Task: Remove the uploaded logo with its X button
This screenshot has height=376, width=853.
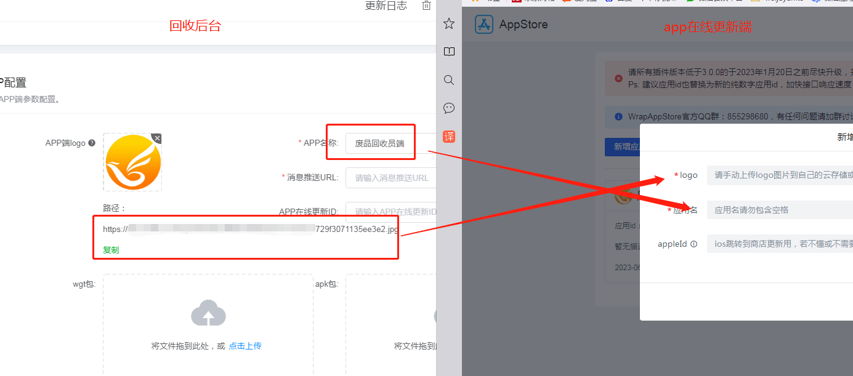Action: click(x=157, y=138)
